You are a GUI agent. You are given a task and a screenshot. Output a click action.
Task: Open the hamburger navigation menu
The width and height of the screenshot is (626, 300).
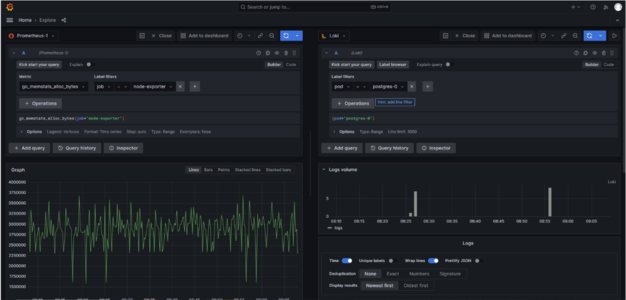tap(9, 20)
